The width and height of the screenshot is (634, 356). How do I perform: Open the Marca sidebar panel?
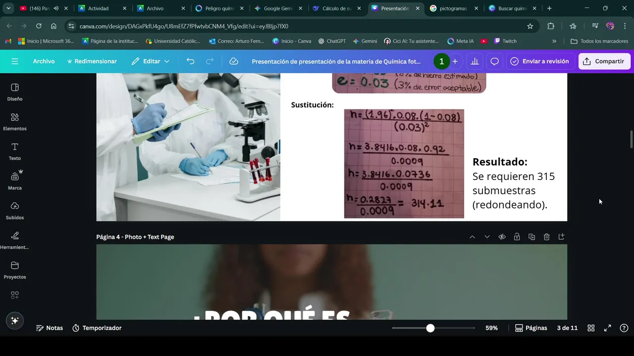click(x=15, y=181)
